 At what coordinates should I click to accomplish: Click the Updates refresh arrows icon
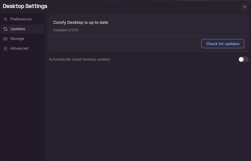(5, 29)
